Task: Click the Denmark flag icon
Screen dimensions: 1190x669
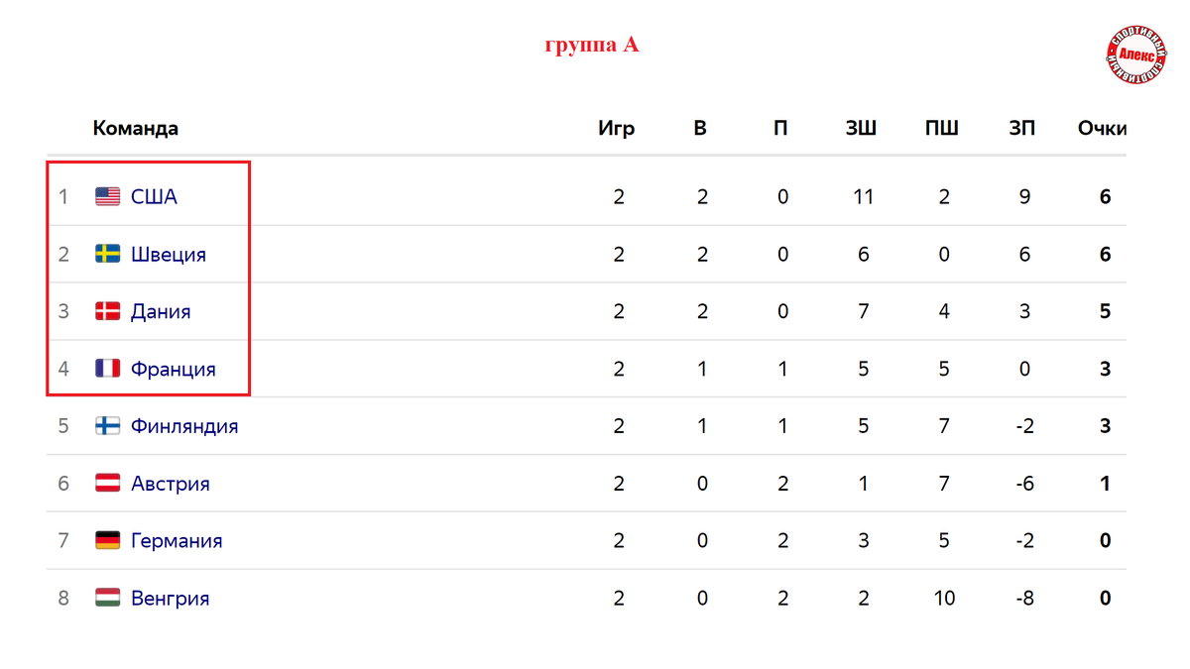Action: point(107,311)
